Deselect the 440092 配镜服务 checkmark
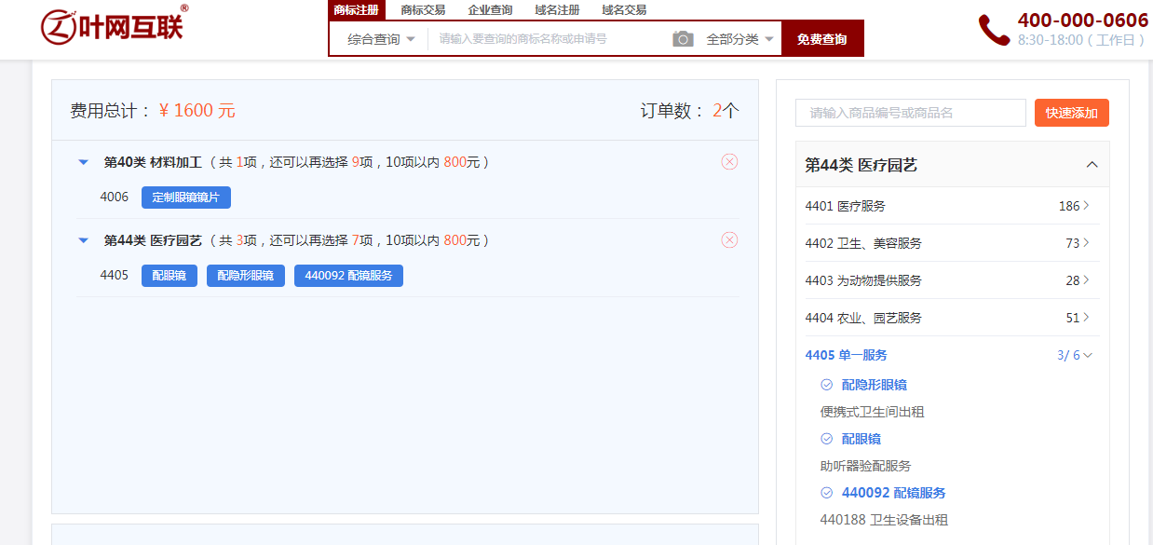 coord(826,492)
